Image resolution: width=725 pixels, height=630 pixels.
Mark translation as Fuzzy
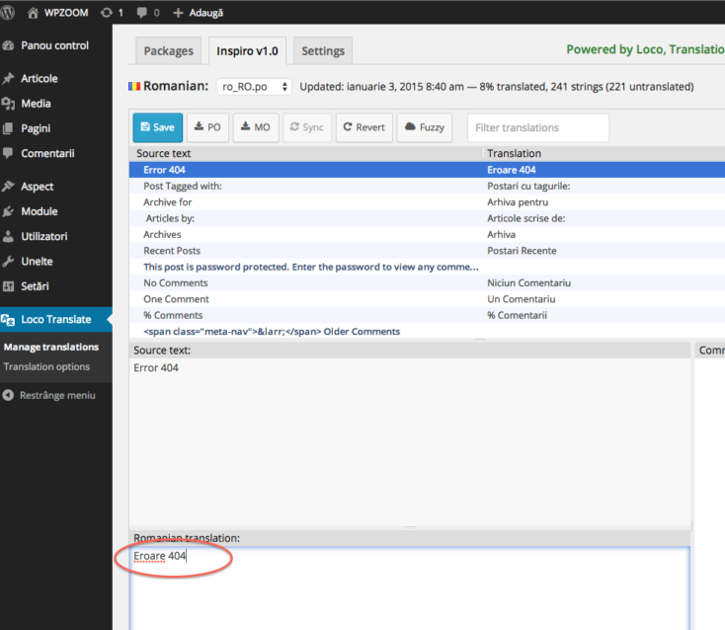tap(424, 127)
